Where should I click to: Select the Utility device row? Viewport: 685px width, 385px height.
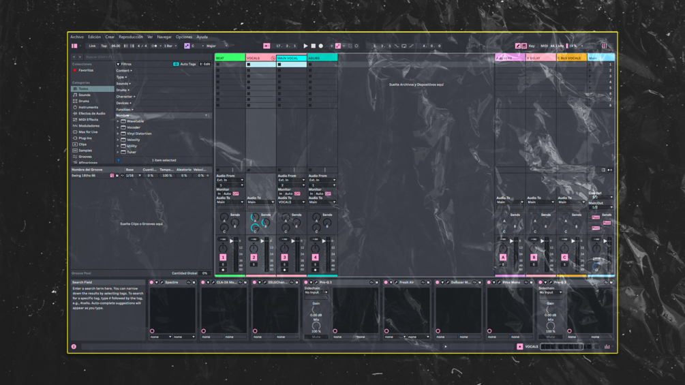tap(164, 147)
